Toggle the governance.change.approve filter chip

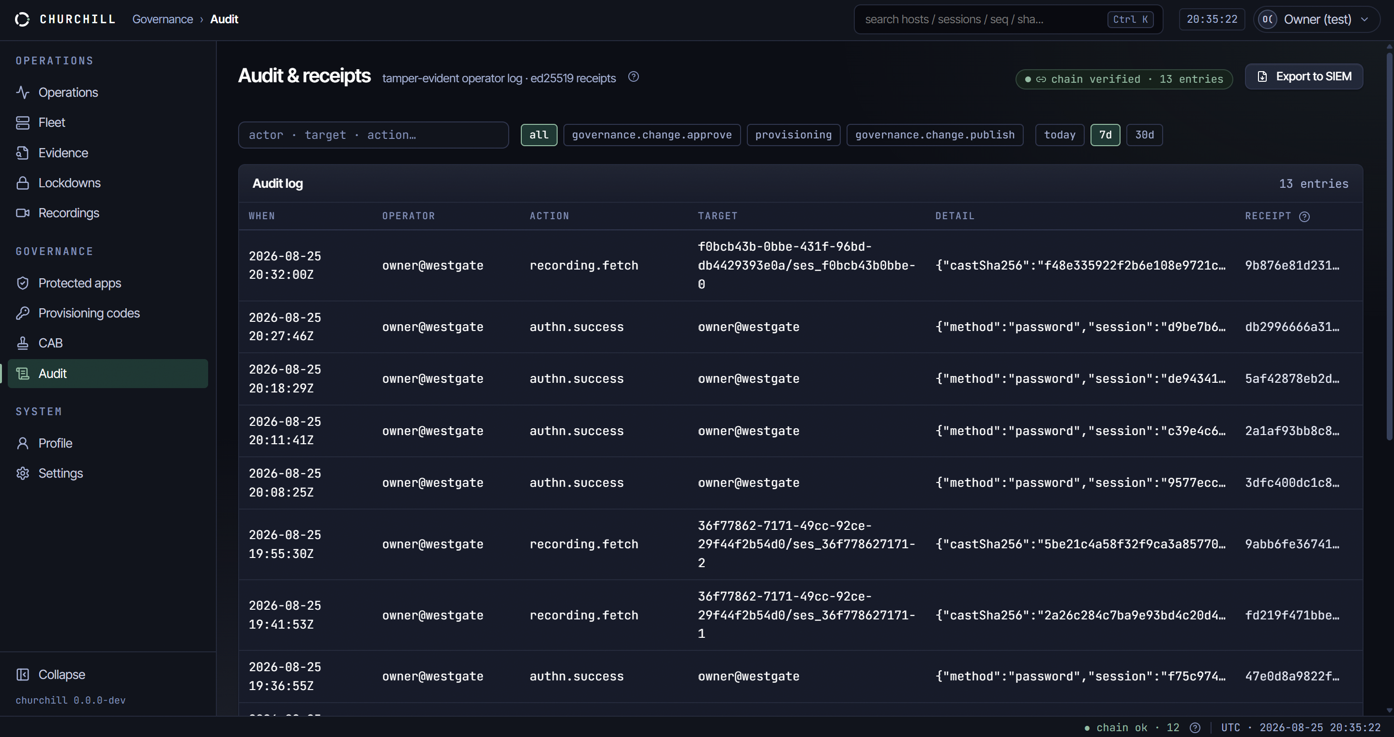click(x=652, y=135)
